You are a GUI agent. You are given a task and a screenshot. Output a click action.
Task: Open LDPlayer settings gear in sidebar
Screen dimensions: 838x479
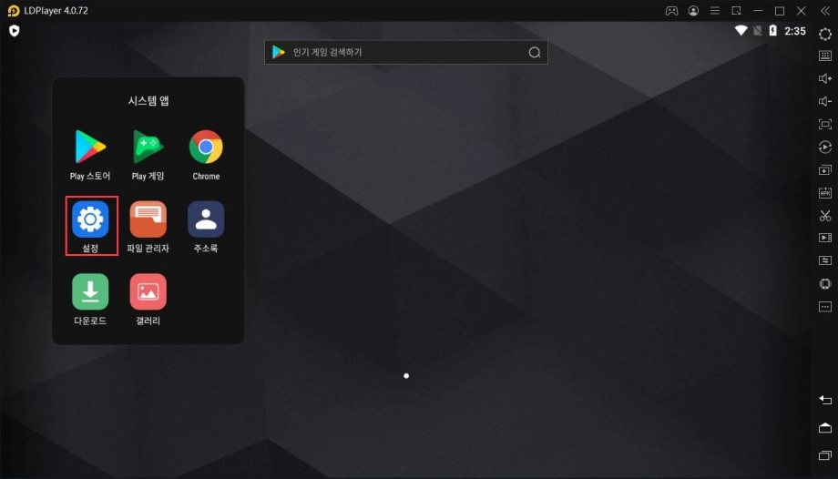(825, 33)
